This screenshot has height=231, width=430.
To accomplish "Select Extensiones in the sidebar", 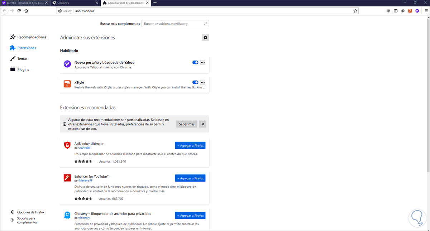I will 23,48.
